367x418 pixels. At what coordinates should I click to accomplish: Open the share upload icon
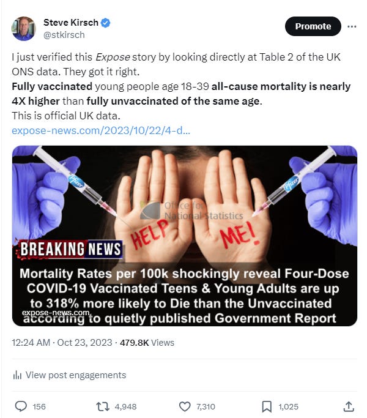[349, 406]
